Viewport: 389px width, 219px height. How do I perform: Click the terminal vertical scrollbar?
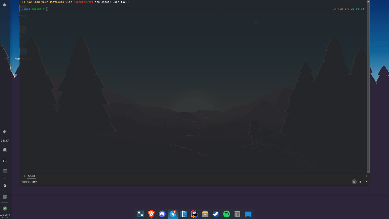368,87
